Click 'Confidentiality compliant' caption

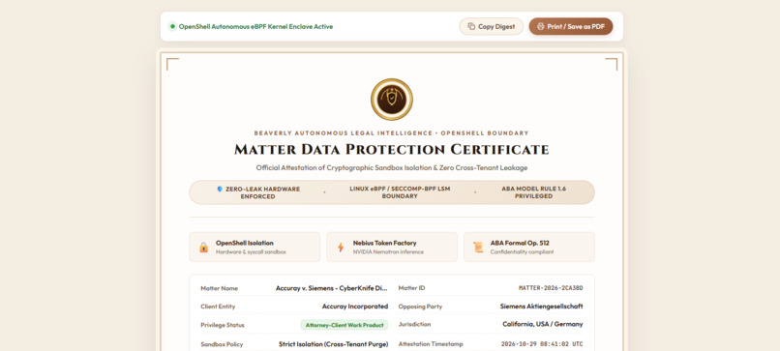coord(522,252)
